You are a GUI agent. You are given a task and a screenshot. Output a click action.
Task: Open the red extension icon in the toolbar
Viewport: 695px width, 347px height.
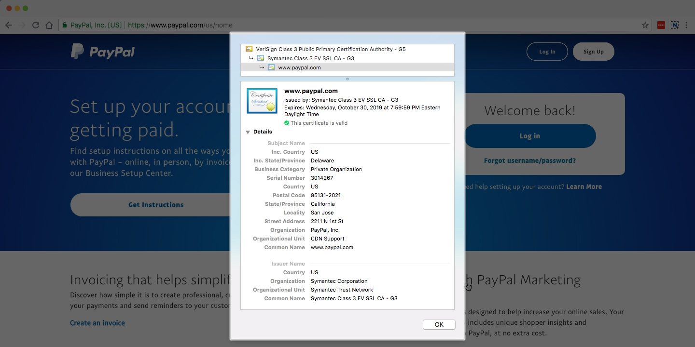(x=661, y=25)
